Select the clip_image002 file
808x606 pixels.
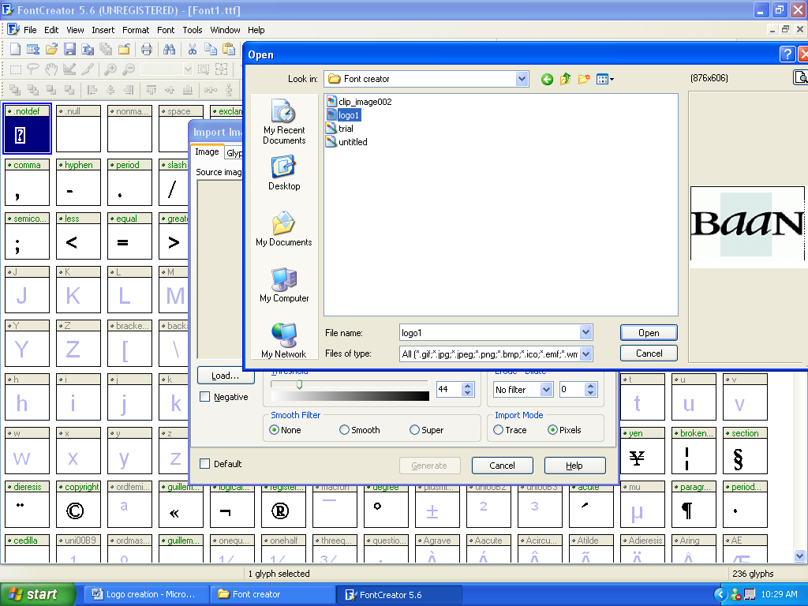[x=359, y=102]
